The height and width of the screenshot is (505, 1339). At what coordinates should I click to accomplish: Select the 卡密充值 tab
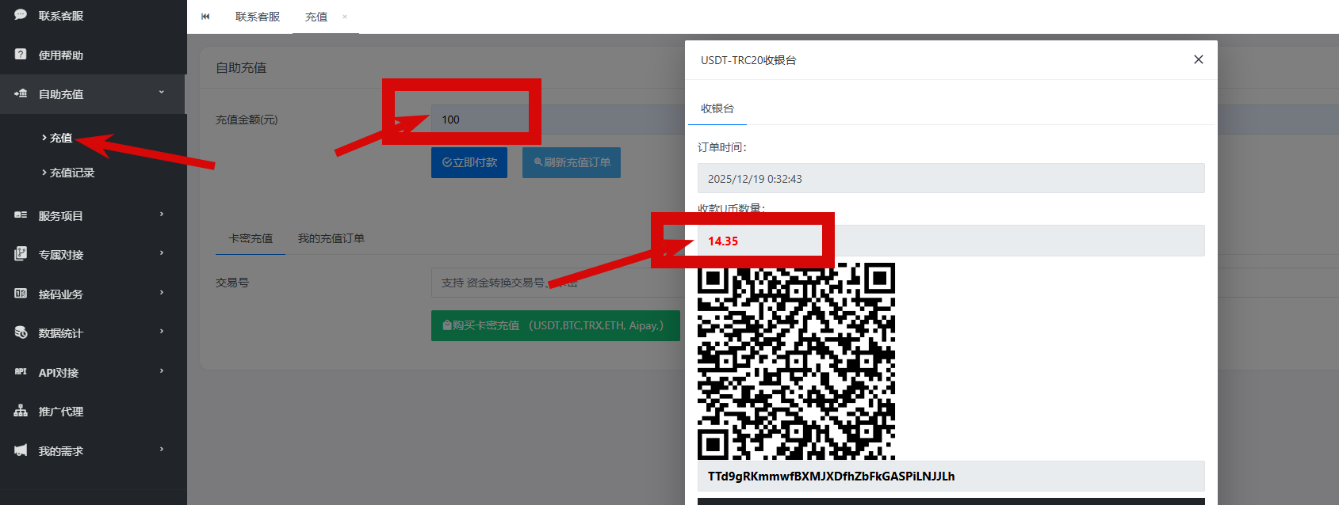pyautogui.click(x=251, y=238)
